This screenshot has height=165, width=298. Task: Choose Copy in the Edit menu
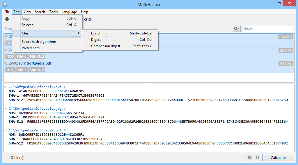47,19
